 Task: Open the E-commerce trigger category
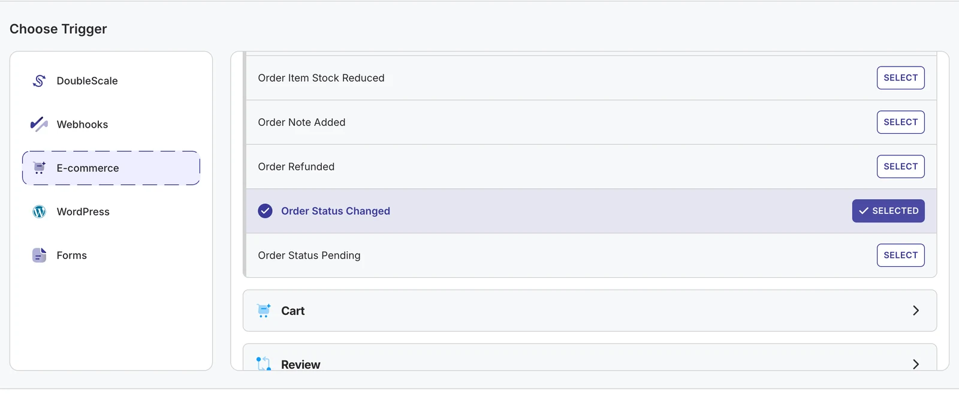111,168
